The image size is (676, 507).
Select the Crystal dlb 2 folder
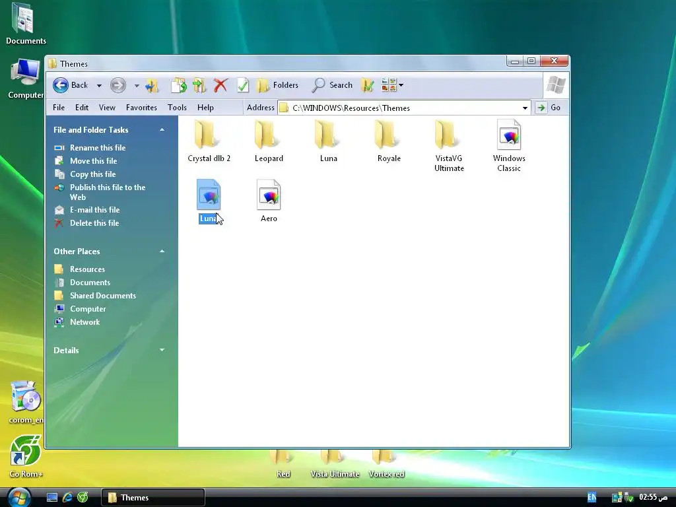(x=209, y=141)
